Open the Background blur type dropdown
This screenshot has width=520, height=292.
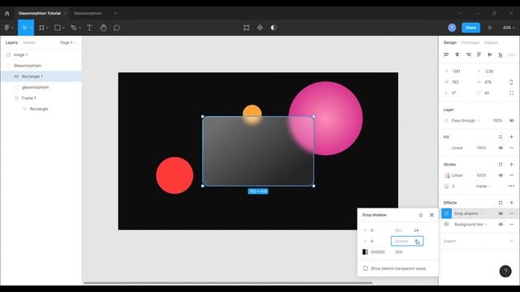pos(471,225)
